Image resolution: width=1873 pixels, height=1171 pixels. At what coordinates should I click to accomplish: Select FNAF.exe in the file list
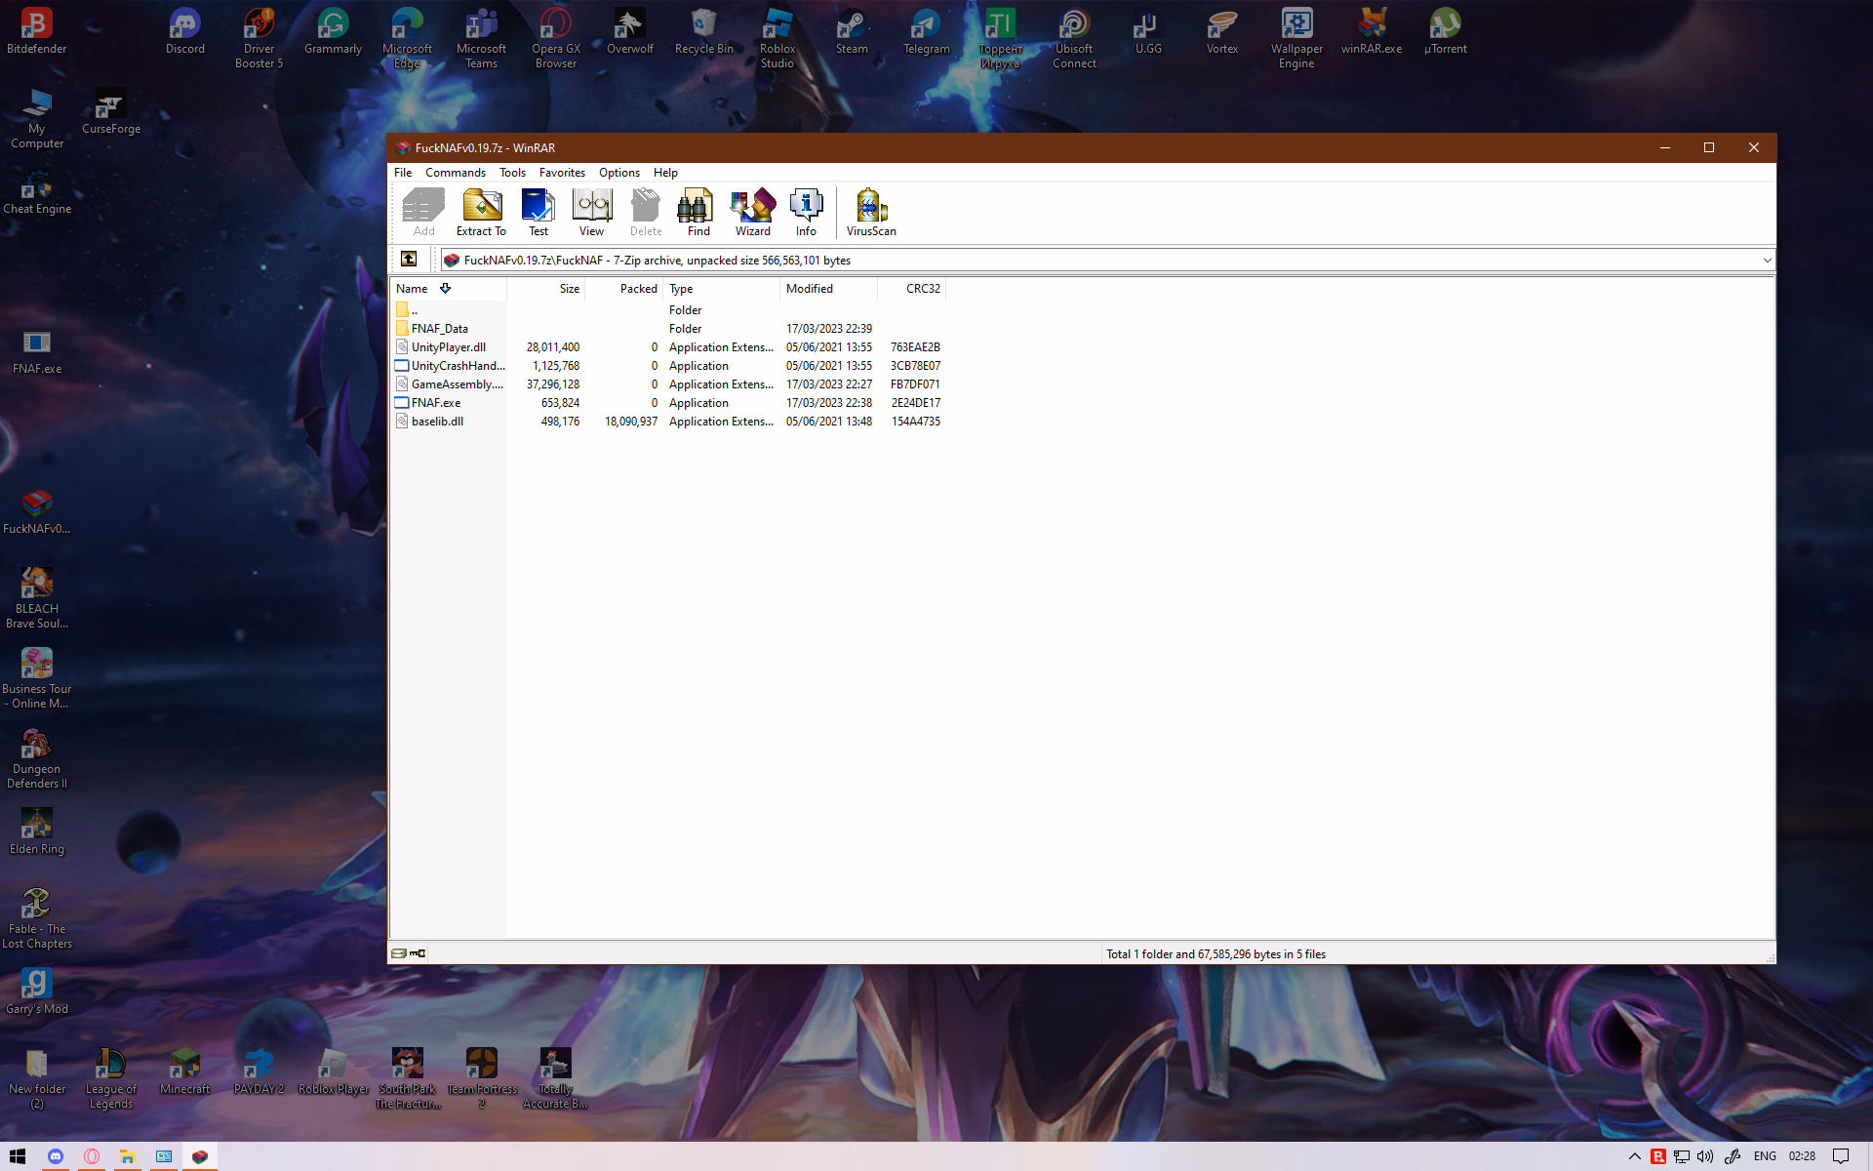(435, 403)
